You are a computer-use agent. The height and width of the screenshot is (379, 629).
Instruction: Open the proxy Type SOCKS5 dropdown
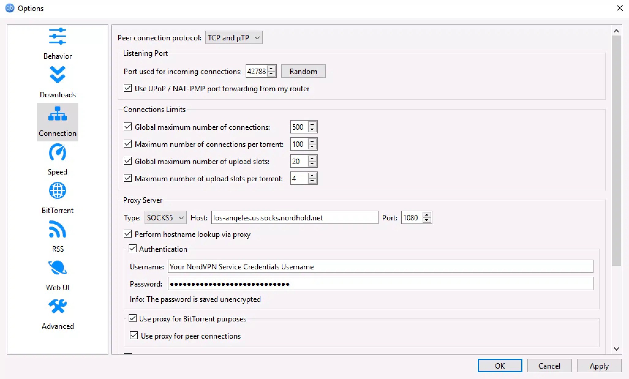pos(165,218)
